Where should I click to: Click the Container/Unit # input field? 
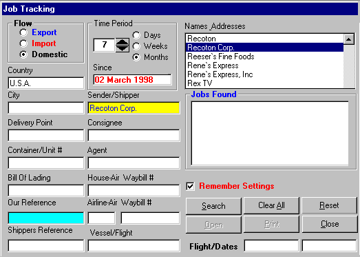point(46,163)
